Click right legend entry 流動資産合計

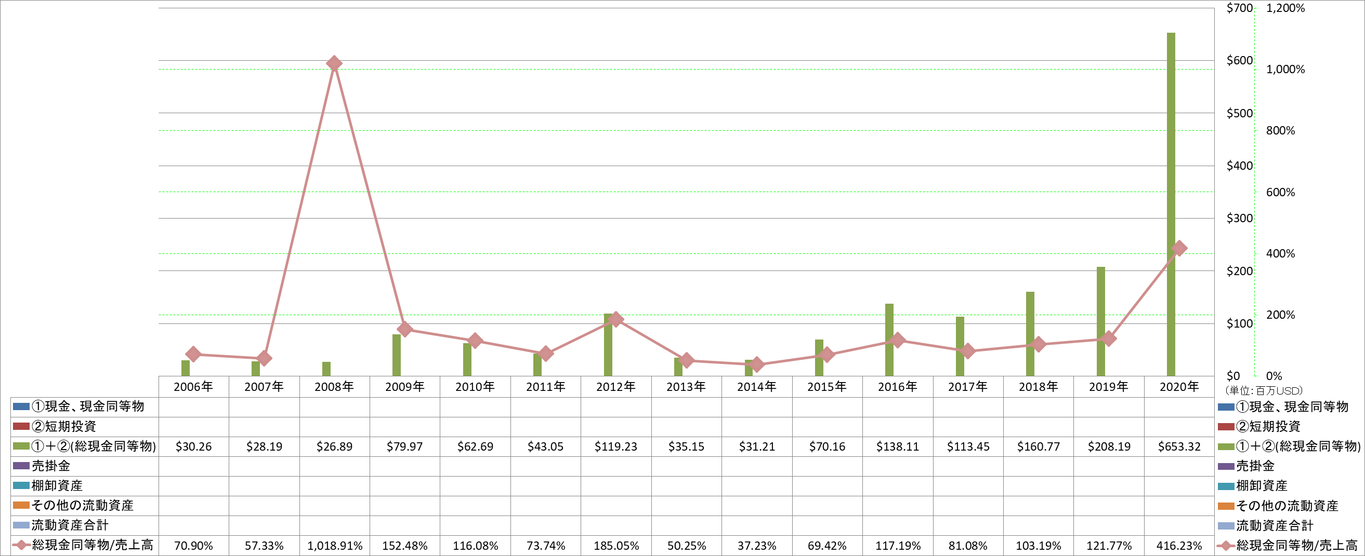point(1265,525)
